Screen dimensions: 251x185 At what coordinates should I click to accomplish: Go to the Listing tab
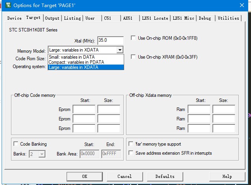(73, 18)
